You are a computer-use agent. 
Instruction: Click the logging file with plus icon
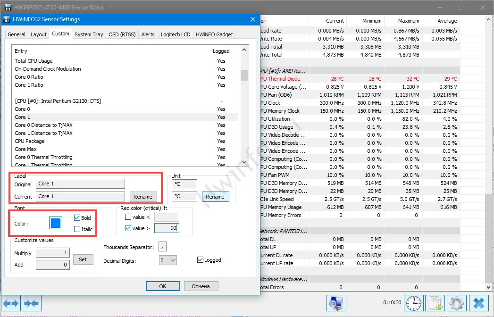click(x=435, y=303)
